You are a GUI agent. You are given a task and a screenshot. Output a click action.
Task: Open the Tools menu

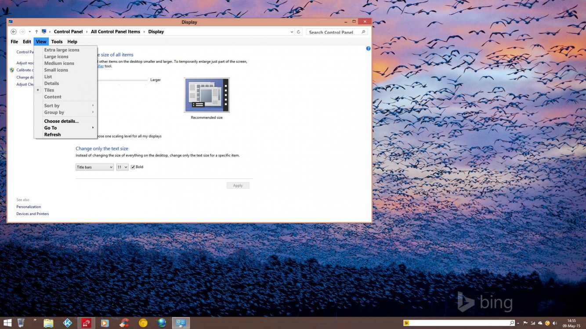pos(57,42)
